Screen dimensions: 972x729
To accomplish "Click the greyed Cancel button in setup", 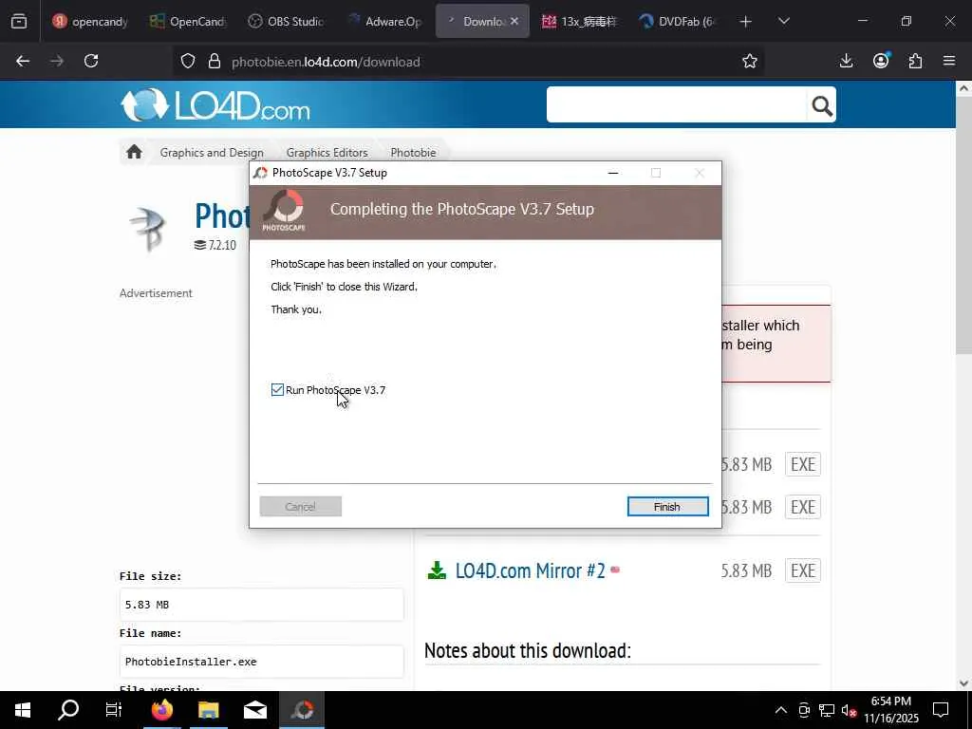I will pos(300,507).
